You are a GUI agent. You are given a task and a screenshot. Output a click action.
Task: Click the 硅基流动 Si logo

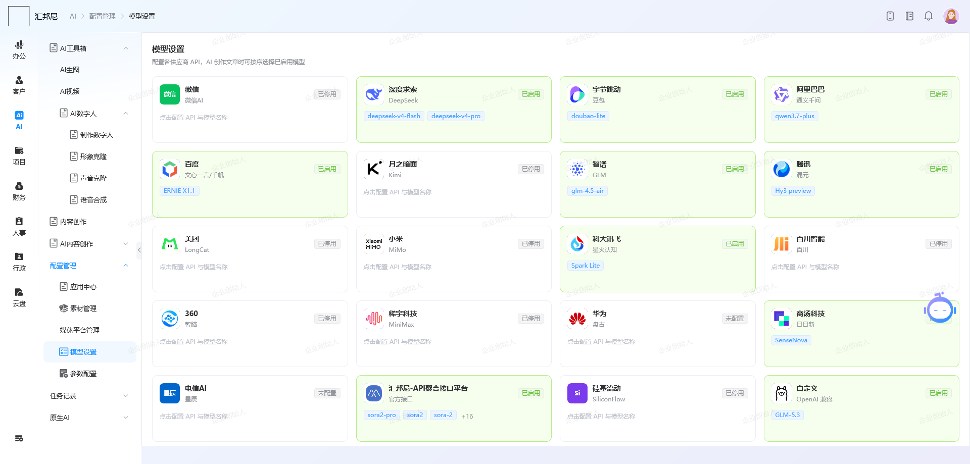577,393
